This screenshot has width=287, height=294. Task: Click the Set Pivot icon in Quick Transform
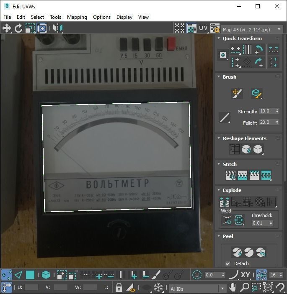[223, 55]
